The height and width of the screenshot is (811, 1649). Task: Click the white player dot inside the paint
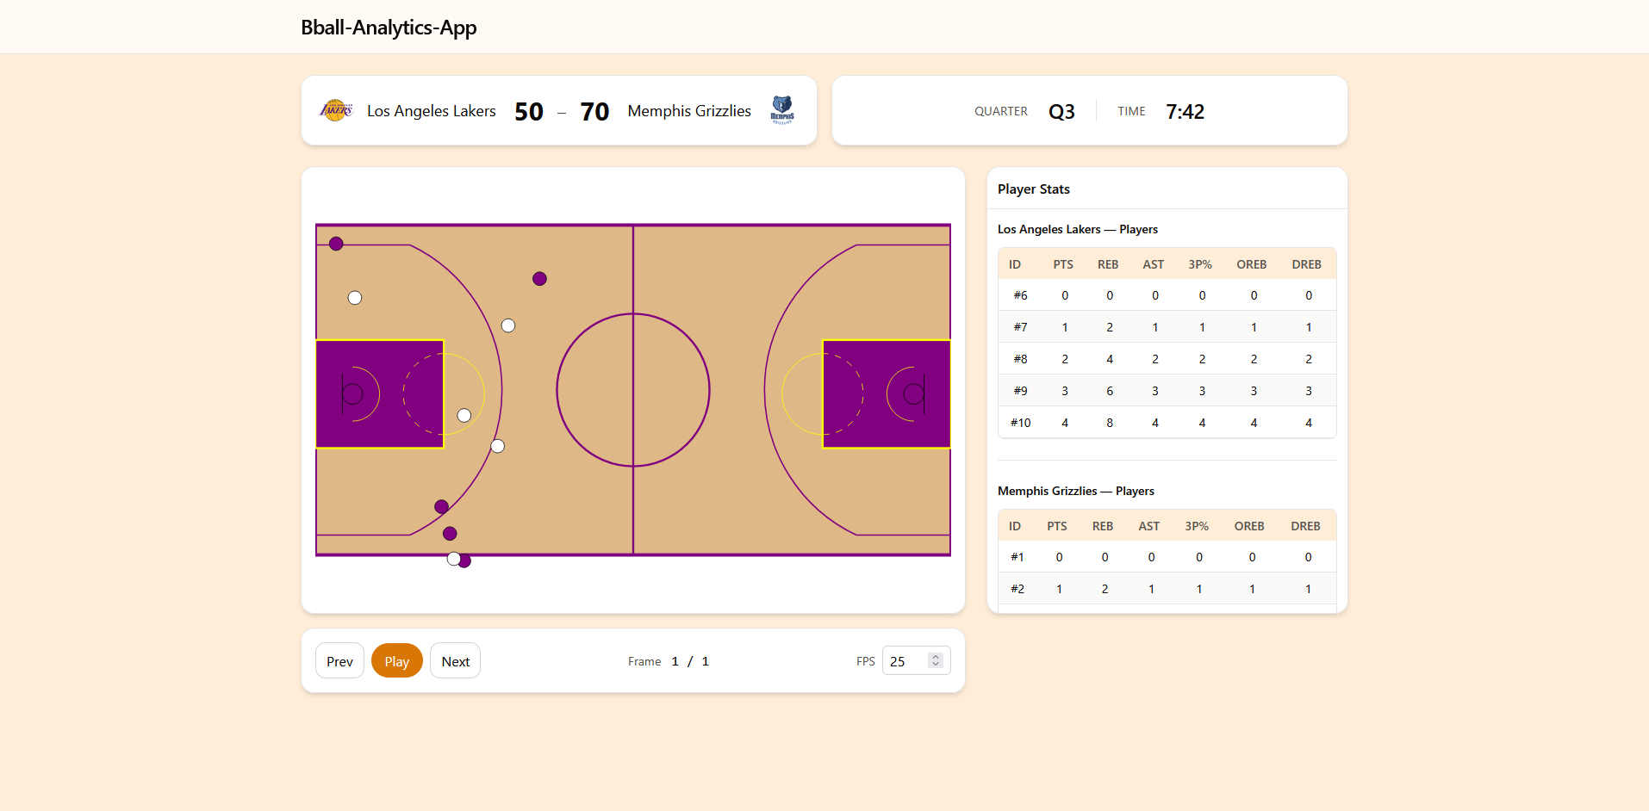pyautogui.click(x=464, y=415)
